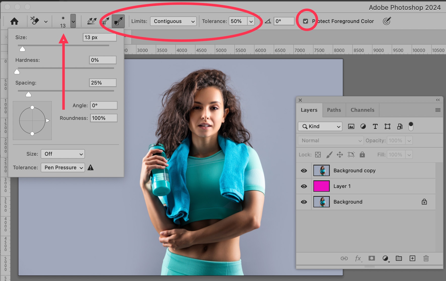Hide Layer 1 visibility eye
The height and width of the screenshot is (281, 446).
tap(304, 186)
